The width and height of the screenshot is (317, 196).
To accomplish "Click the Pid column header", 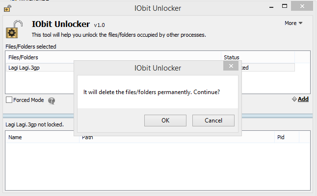I will 290,137.
